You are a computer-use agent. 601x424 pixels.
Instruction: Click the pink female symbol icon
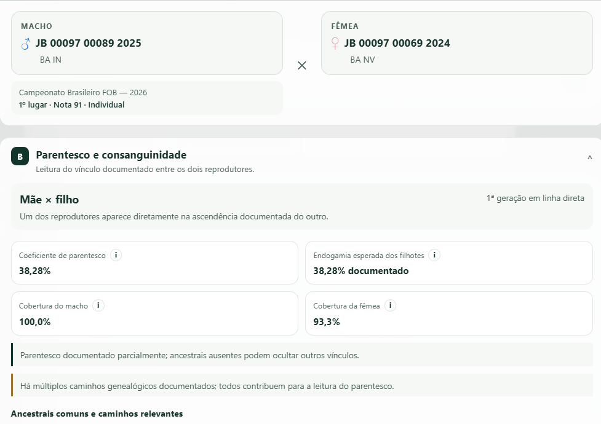pos(335,44)
